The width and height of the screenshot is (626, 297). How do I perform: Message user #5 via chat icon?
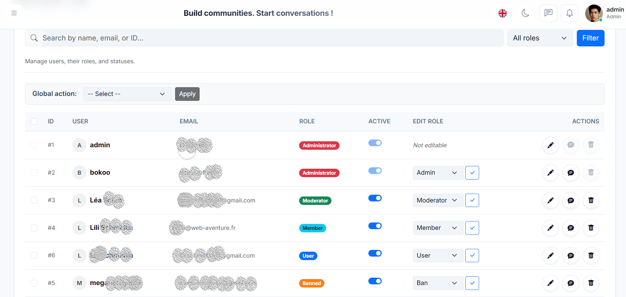tap(571, 283)
